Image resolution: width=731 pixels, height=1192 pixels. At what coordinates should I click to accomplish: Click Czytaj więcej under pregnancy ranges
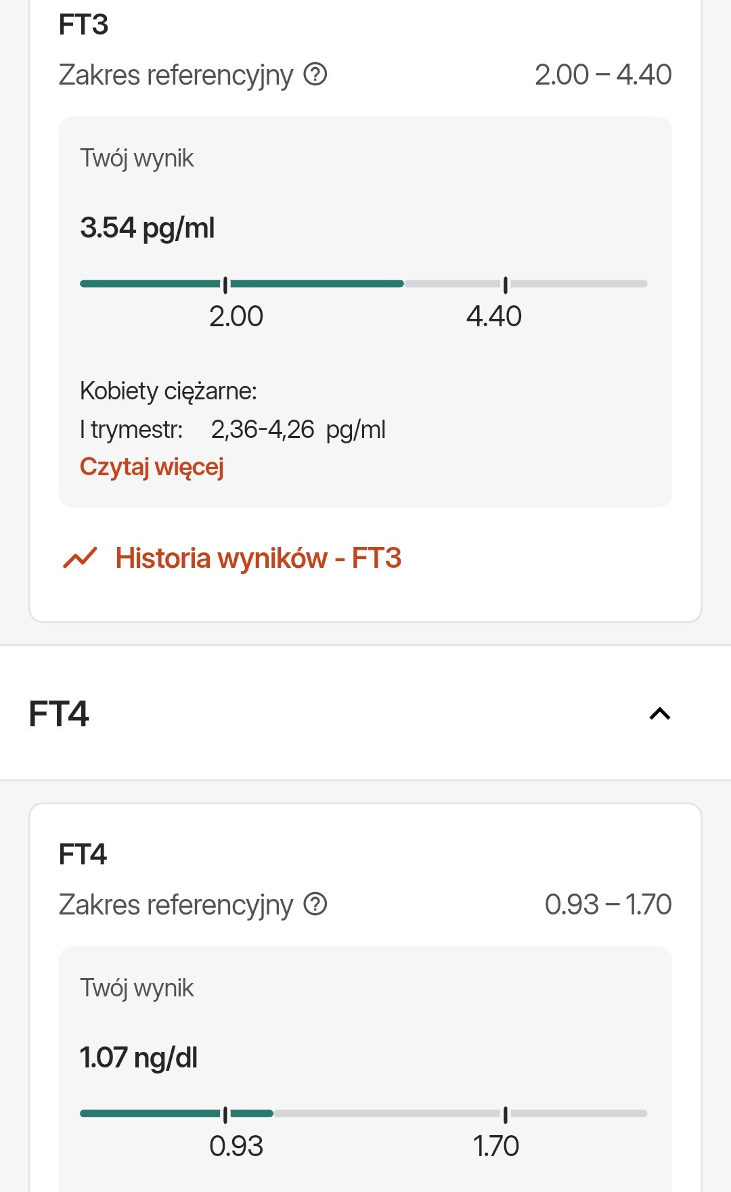(x=152, y=466)
